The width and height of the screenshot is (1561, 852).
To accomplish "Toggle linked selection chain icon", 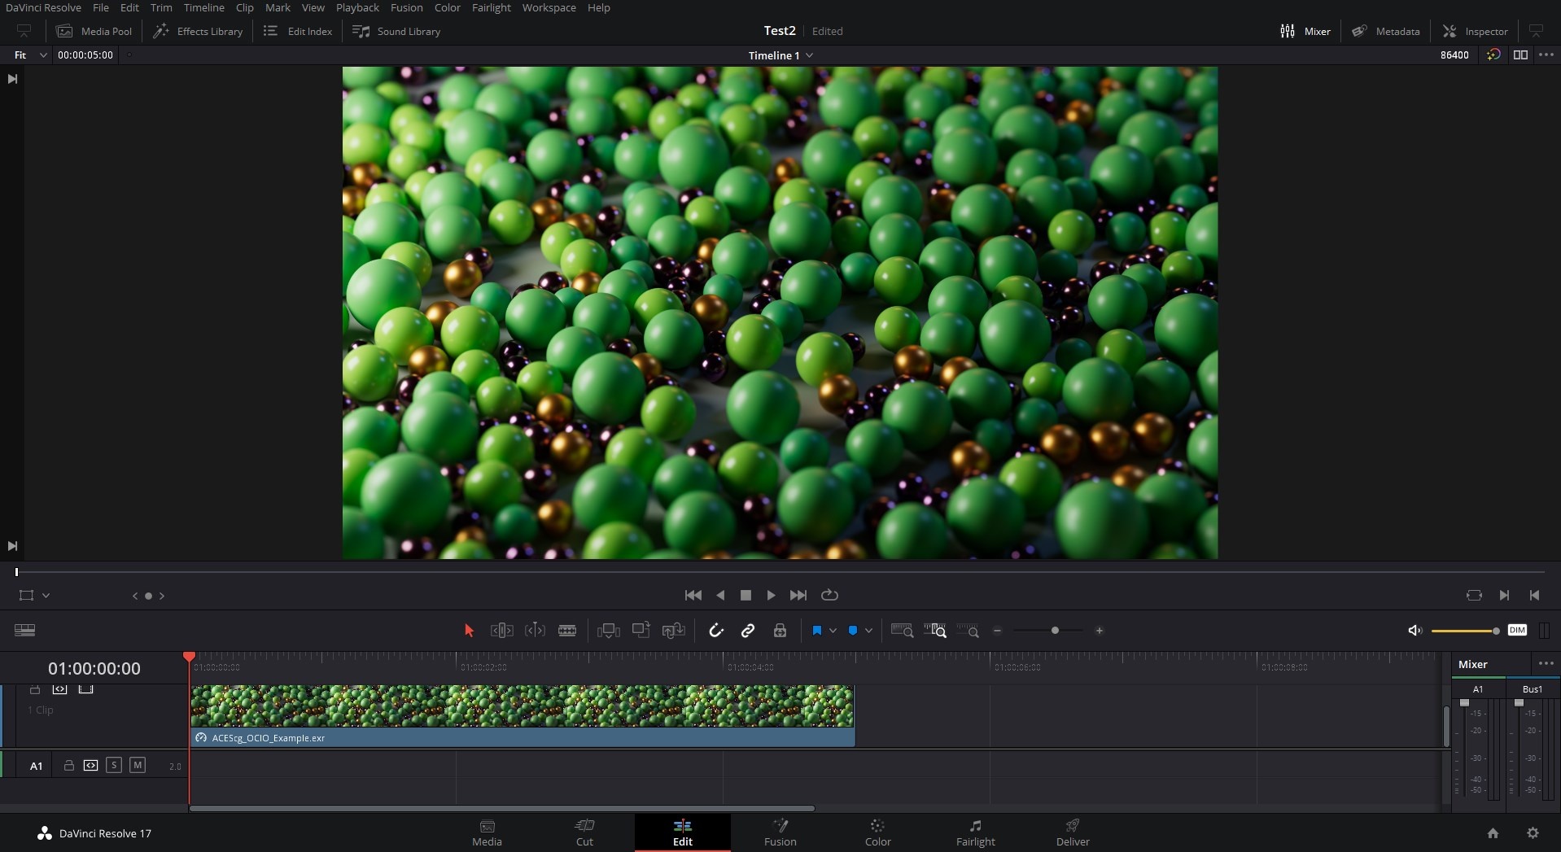I will (748, 631).
